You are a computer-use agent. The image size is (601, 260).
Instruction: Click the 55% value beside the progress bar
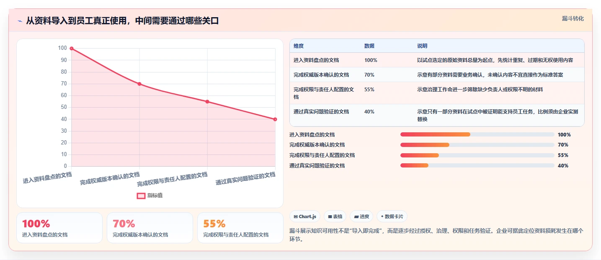563,155
